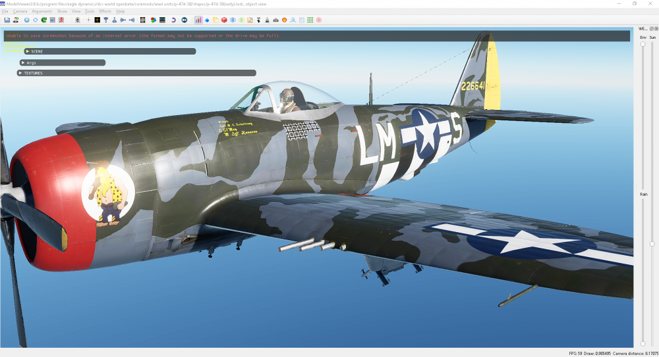Click the green grid toolbar icon

click(310, 20)
